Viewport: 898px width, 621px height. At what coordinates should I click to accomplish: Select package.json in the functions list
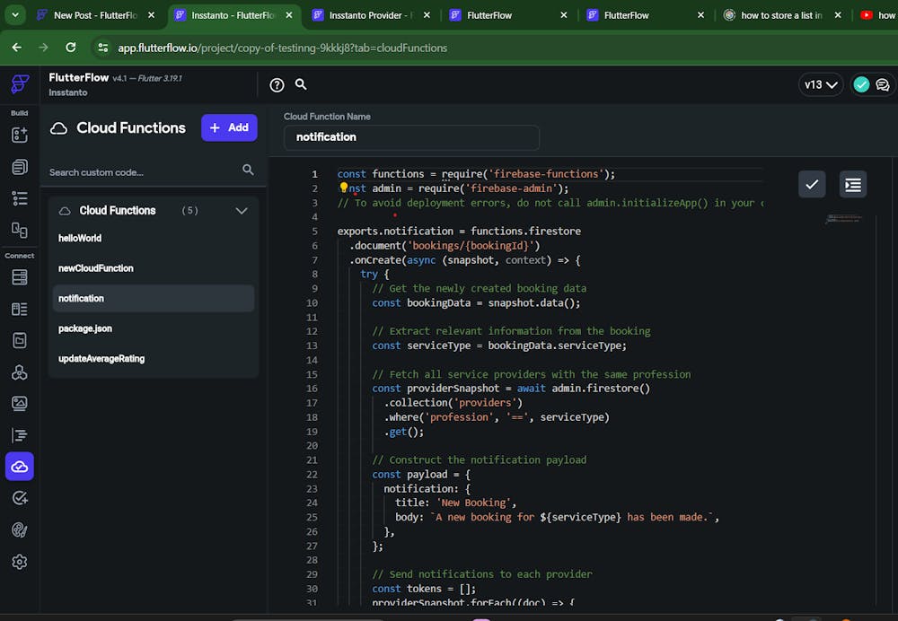click(x=85, y=328)
